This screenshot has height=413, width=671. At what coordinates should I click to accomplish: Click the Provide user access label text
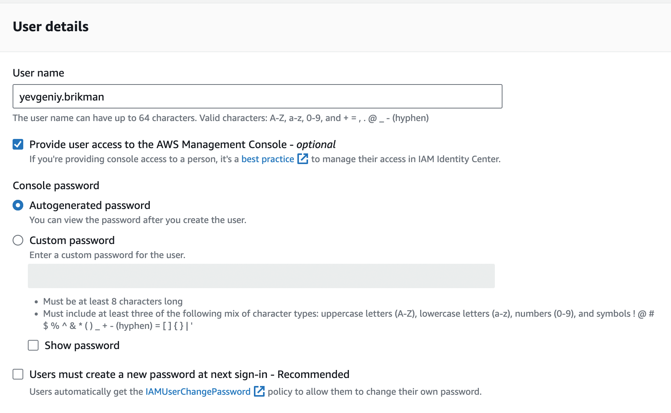[182, 145]
